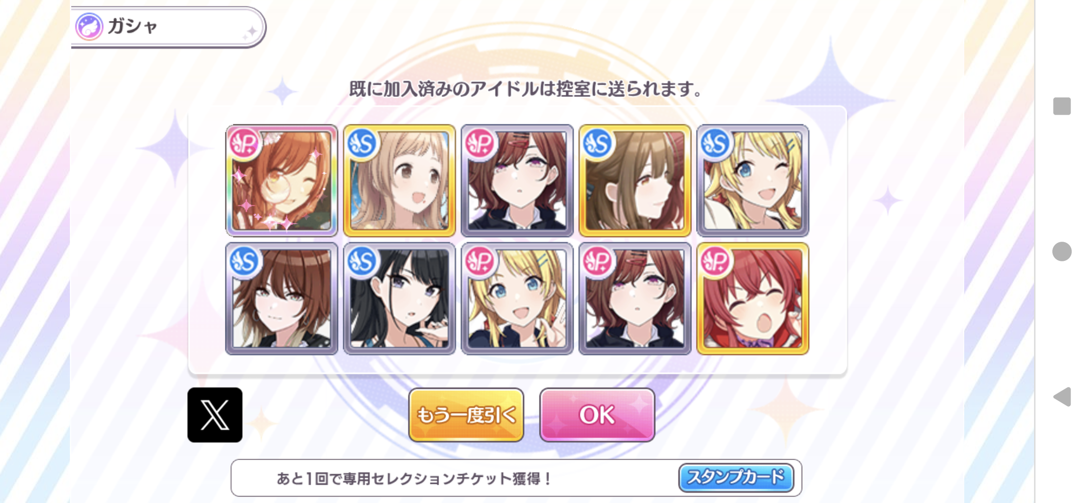Select the black-haired idol S card
Image resolution: width=1090 pixels, height=503 pixels.
click(399, 298)
